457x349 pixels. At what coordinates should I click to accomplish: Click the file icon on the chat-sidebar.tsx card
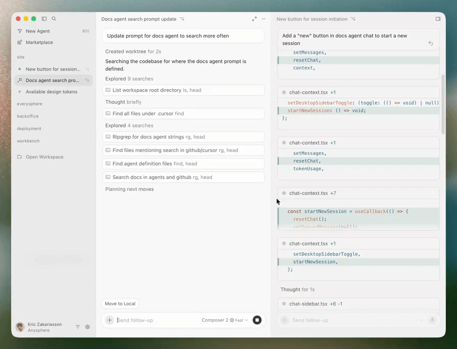(284, 304)
